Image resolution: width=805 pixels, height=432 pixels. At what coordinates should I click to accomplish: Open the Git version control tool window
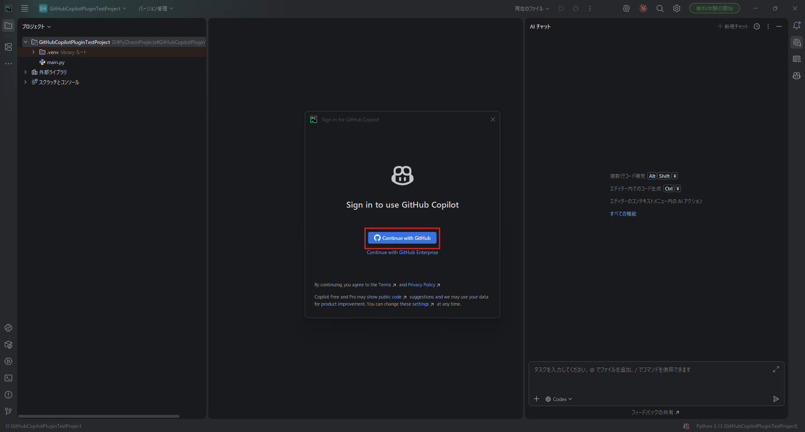[x=8, y=411]
